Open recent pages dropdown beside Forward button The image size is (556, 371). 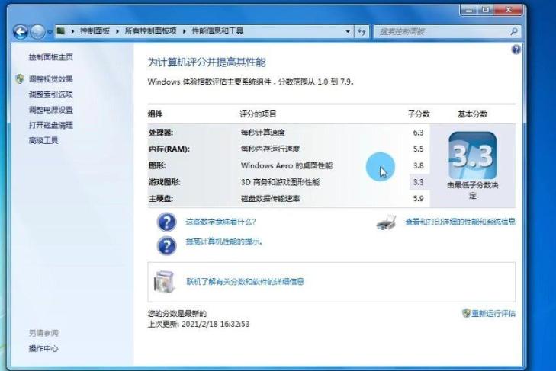point(50,32)
